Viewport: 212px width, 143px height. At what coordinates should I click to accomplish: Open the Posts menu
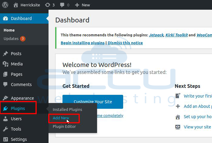(16, 54)
